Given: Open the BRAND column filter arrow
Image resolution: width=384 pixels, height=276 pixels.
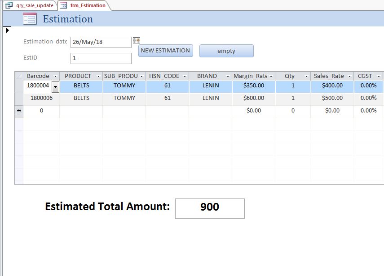Looking at the screenshot, I should pyautogui.click(x=228, y=77).
